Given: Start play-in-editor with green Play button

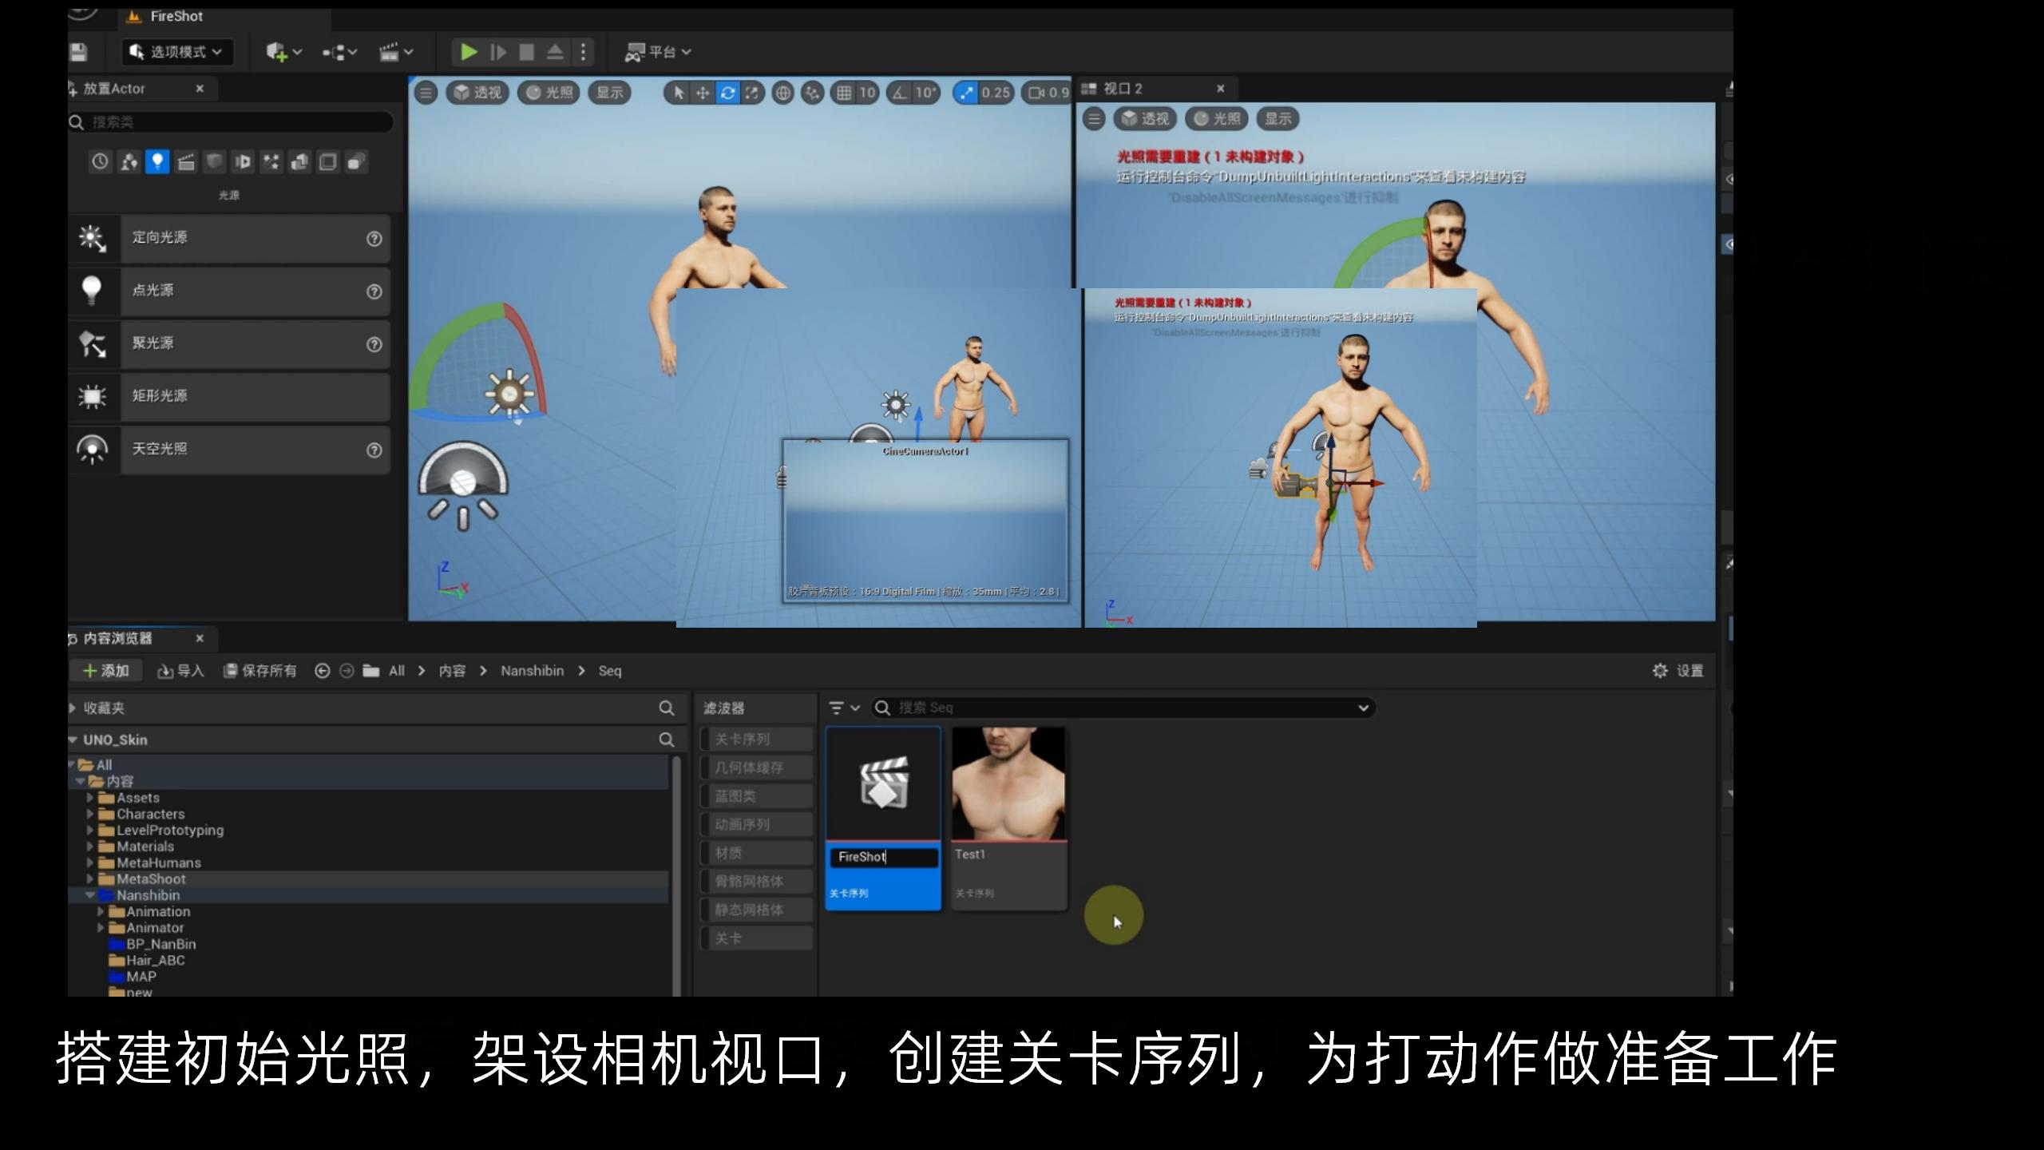Looking at the screenshot, I should point(469,52).
